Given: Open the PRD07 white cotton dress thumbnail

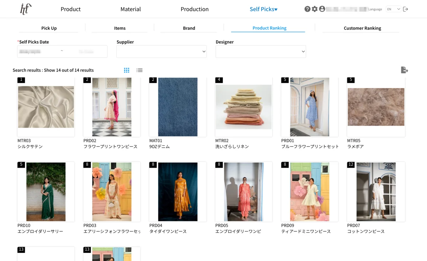Looking at the screenshot, I should click(x=376, y=192).
